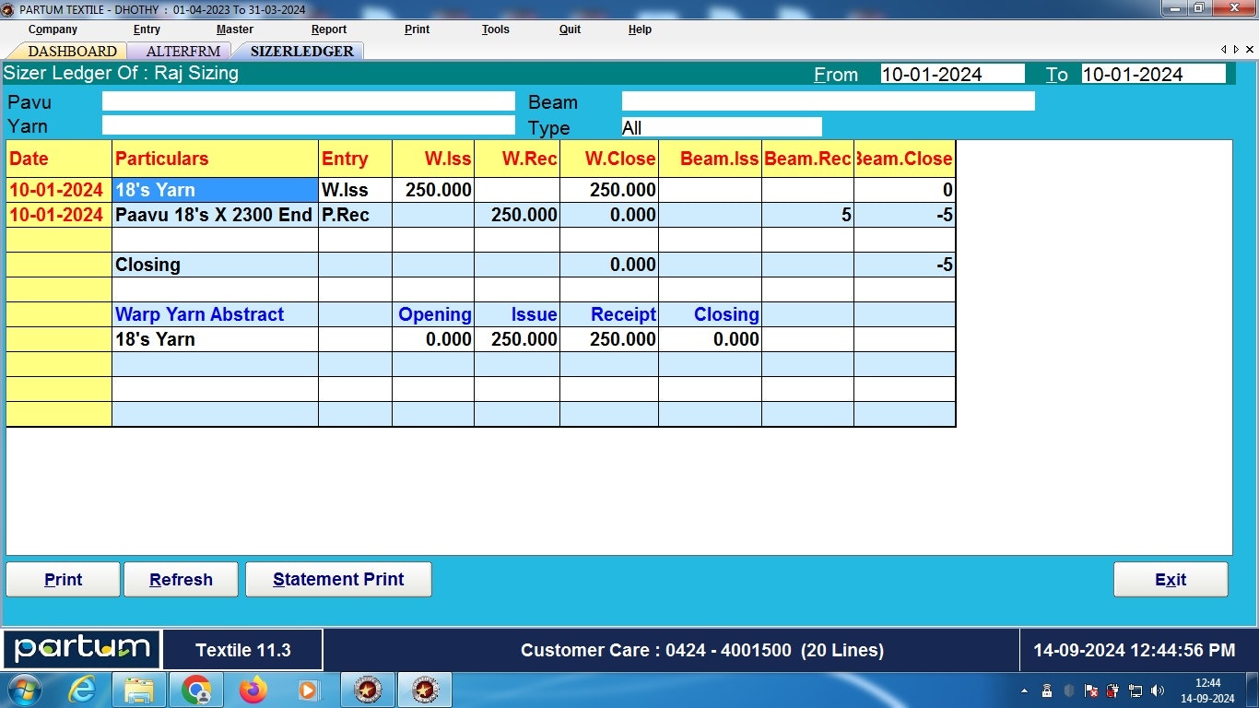The image size is (1259, 708).
Task: Click the Refresh button
Action: [x=181, y=579]
